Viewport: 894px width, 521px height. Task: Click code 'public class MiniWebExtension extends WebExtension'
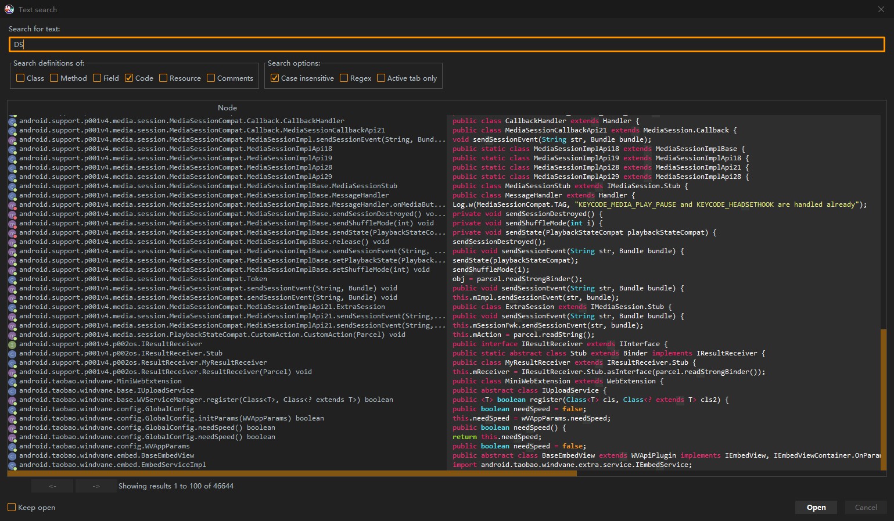pyautogui.click(x=558, y=381)
